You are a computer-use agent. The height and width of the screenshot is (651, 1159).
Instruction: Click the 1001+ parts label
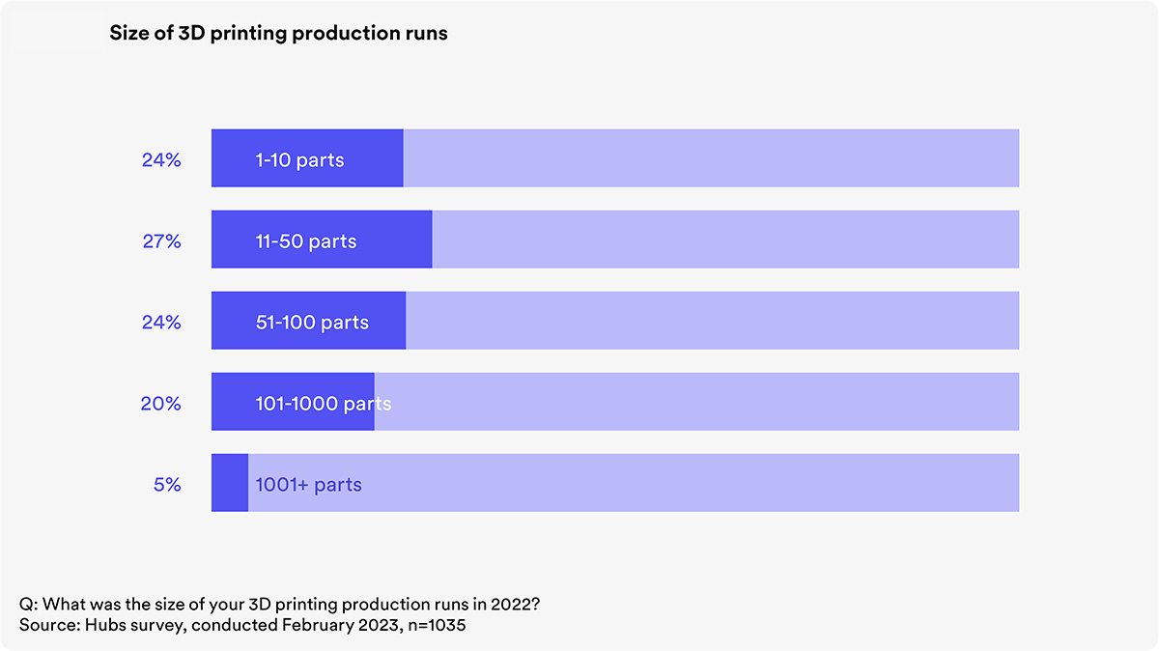click(x=308, y=485)
